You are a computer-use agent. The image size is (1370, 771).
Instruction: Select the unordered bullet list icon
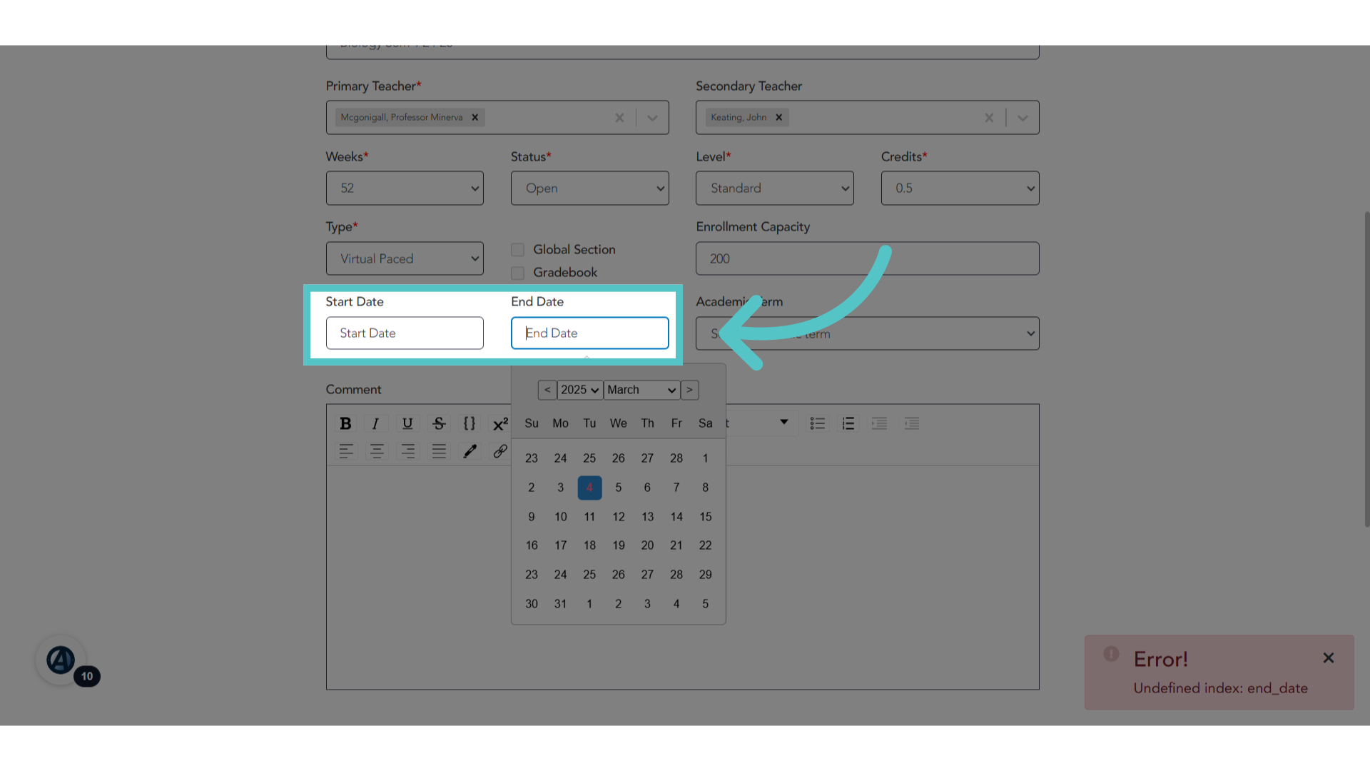coord(818,423)
